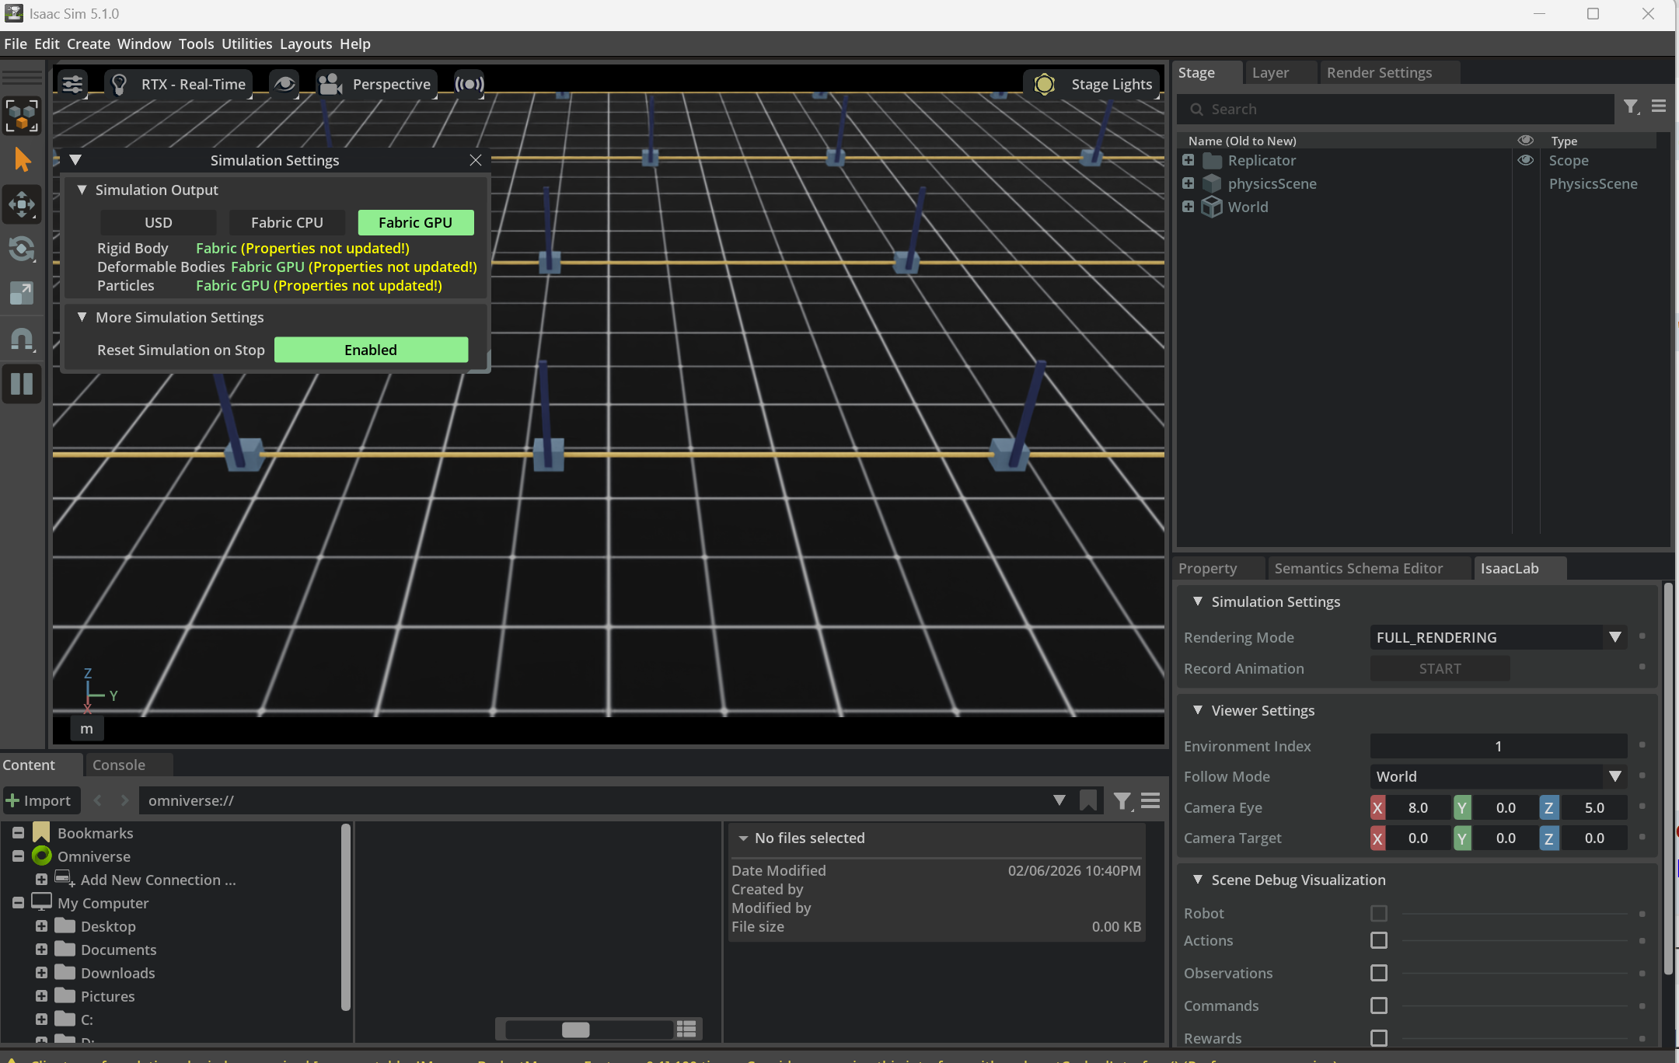Collapse the Viewer Settings section
This screenshot has width=1679, height=1063.
pos(1197,710)
